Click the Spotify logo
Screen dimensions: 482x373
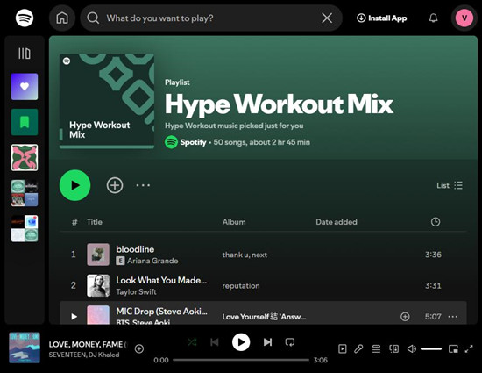click(x=25, y=18)
